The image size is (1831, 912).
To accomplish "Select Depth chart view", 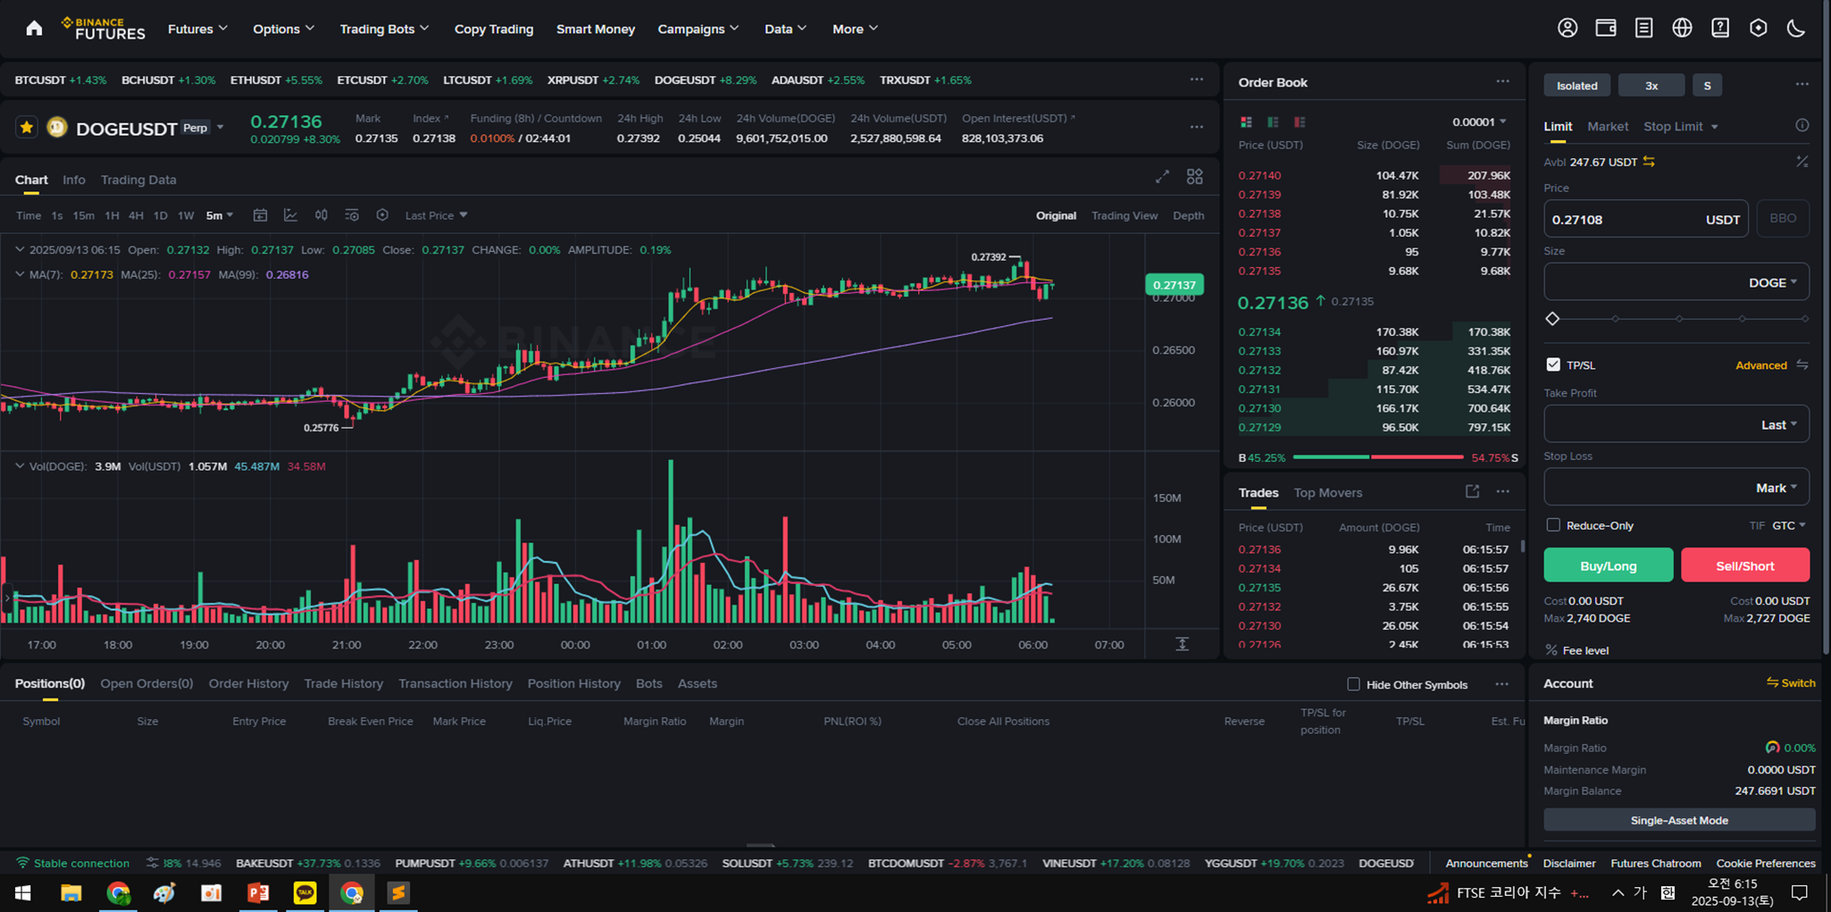I will click(x=1188, y=215).
